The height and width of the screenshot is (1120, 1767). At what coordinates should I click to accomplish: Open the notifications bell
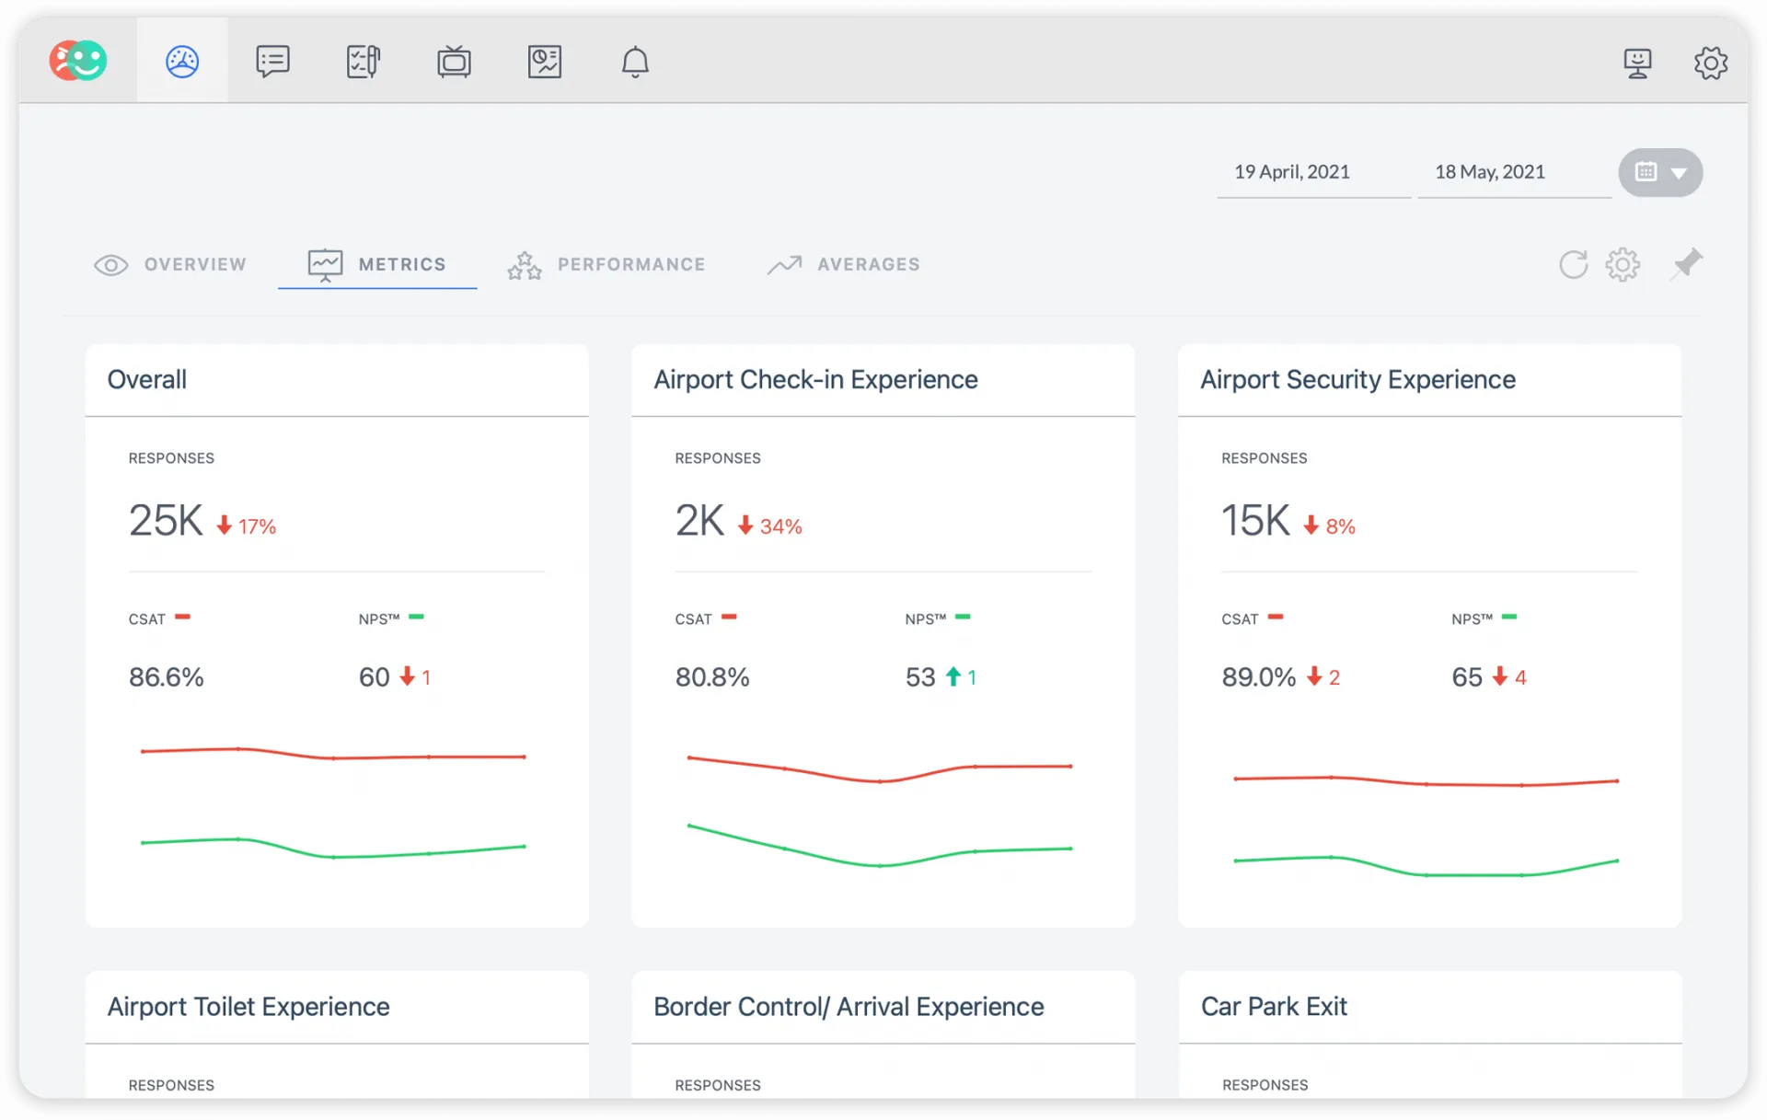(x=635, y=62)
